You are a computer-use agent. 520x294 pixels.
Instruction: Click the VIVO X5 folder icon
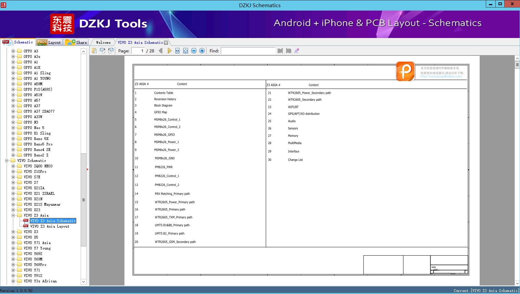click(19, 237)
